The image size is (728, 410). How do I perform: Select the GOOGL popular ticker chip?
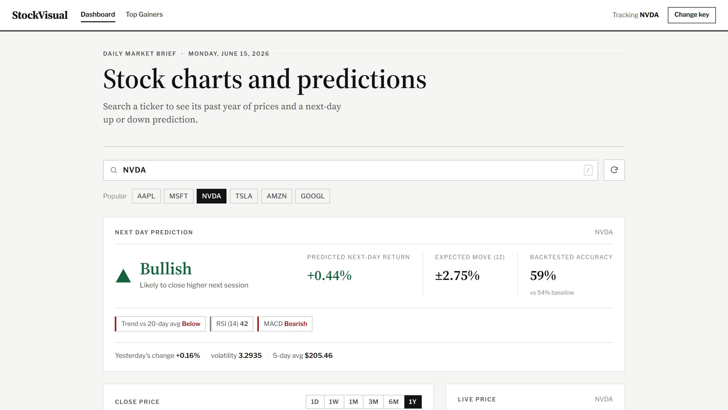click(x=313, y=196)
